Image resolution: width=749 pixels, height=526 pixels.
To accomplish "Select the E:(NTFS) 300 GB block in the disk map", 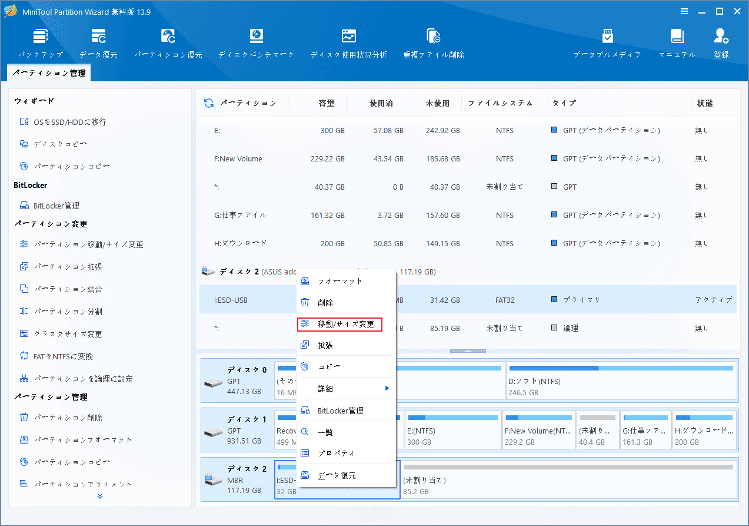I will [453, 431].
